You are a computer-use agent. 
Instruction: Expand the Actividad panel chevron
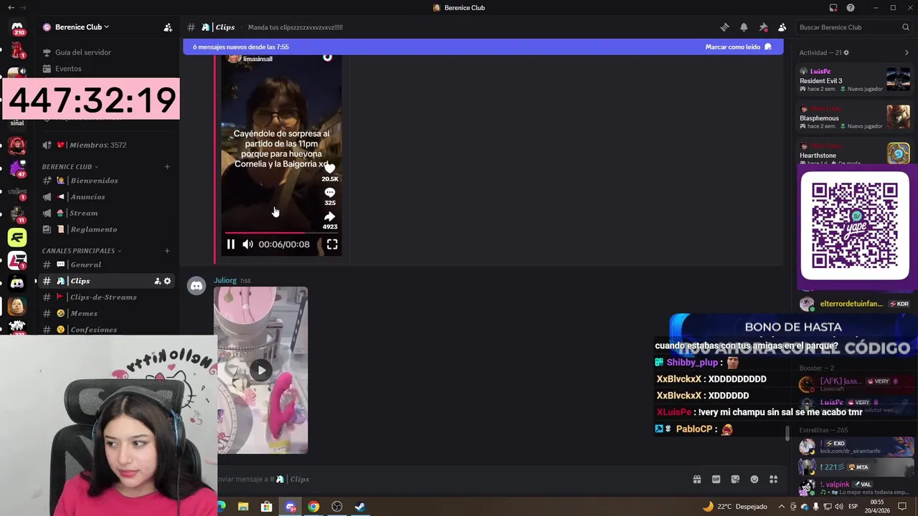coord(907,52)
